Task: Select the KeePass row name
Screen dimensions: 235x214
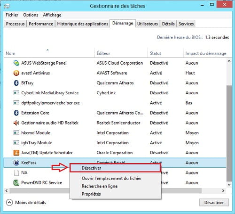Action: (x=29, y=163)
